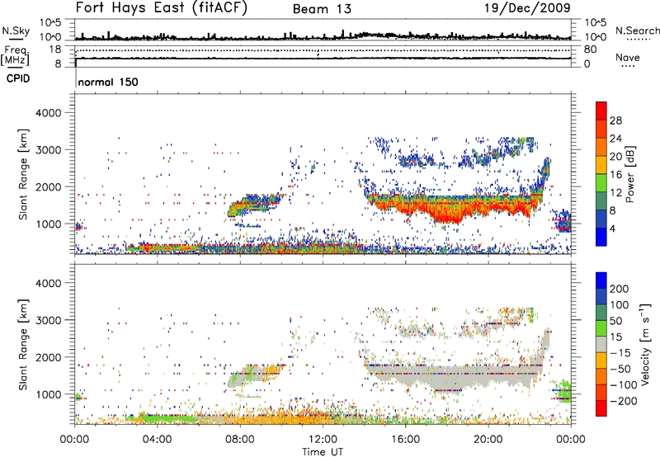The height and width of the screenshot is (457, 660).
Task: Select the "normal 150" CPID text
Action: pos(108,82)
